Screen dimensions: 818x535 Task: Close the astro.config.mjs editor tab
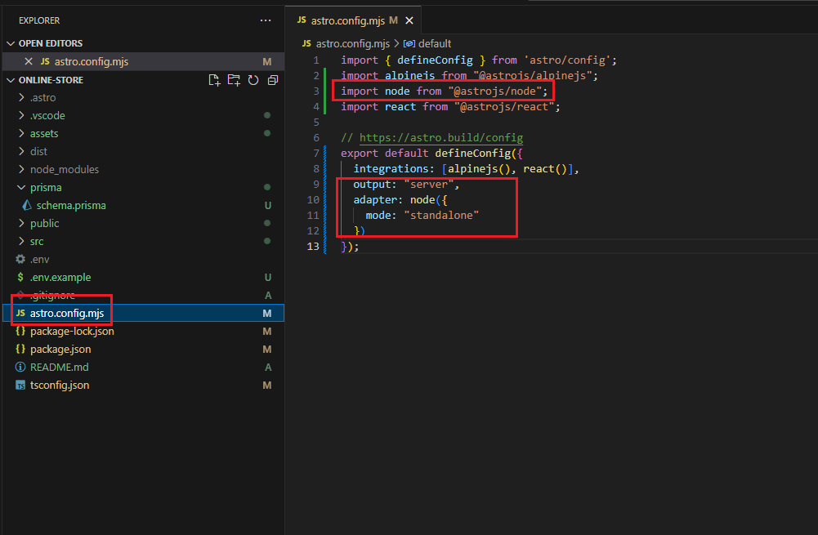click(x=409, y=20)
